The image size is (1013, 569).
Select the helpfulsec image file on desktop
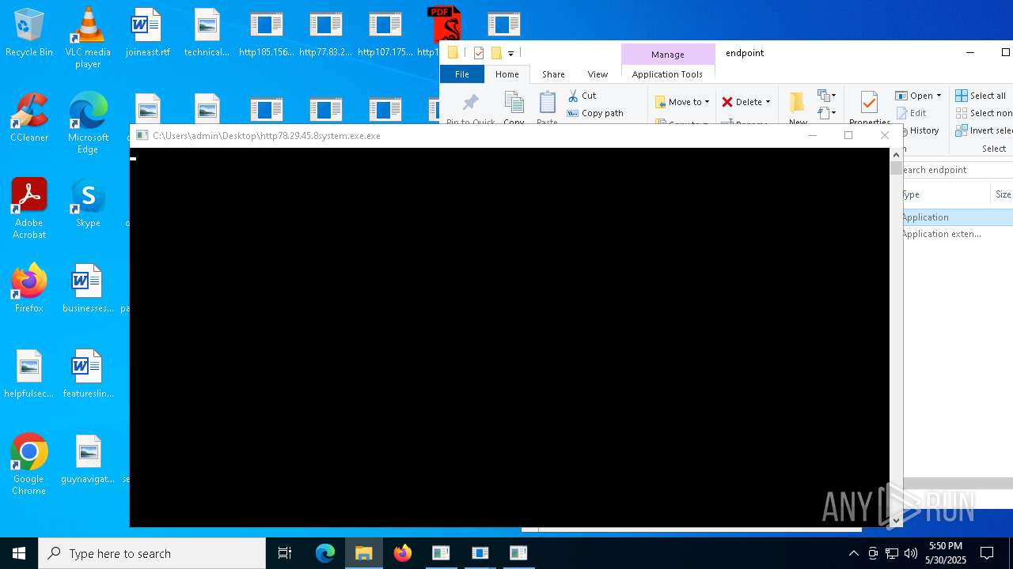pos(29,375)
